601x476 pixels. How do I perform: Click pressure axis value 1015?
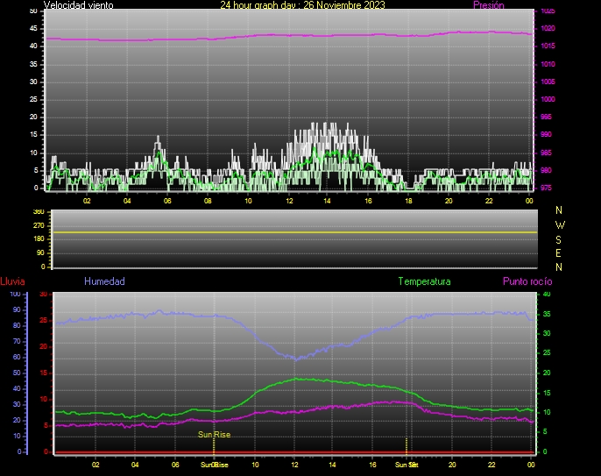(548, 46)
